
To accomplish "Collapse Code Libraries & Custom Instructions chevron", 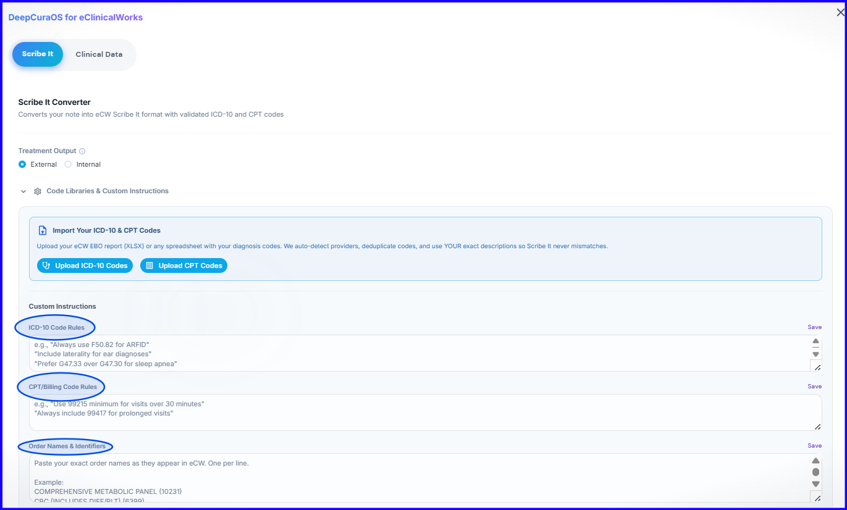I will [23, 191].
